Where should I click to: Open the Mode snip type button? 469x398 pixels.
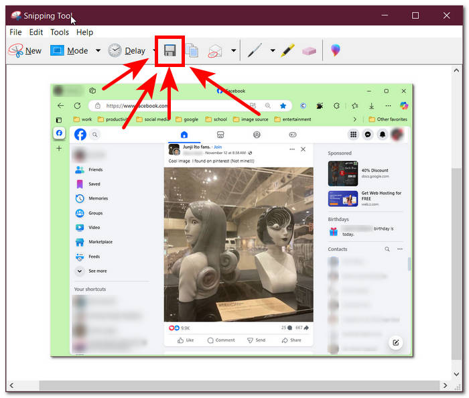pos(69,50)
